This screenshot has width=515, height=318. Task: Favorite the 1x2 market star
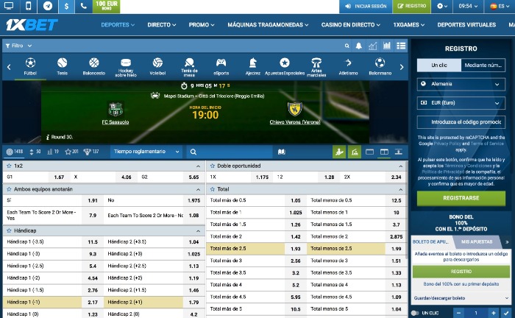(x=9, y=166)
